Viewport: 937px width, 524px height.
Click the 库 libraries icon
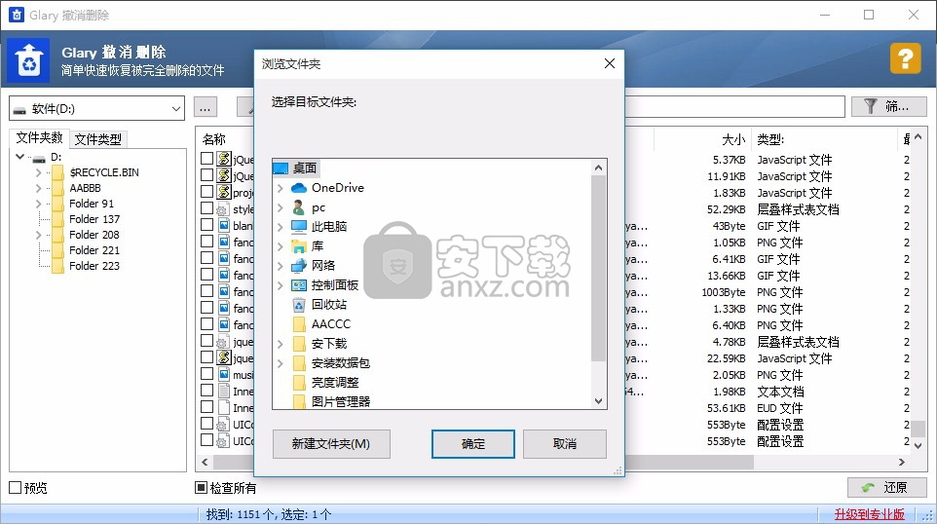click(x=299, y=246)
